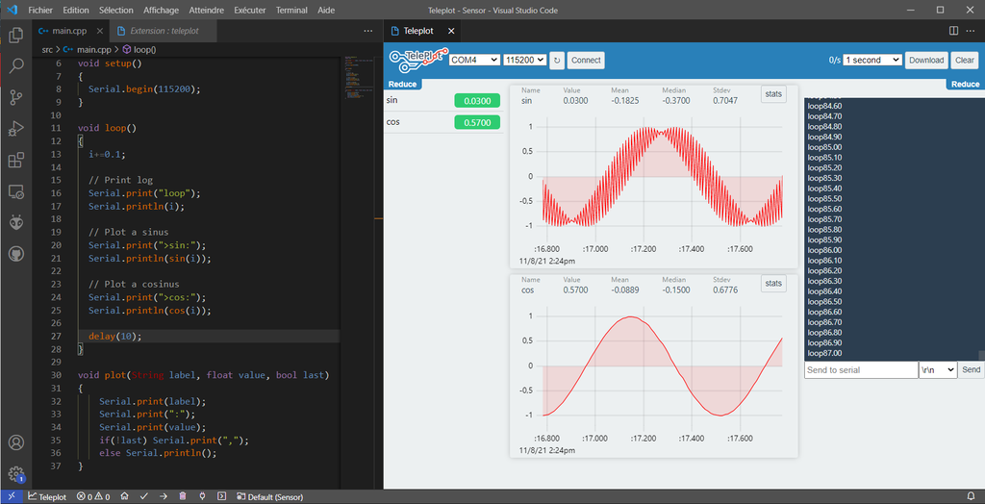Select 'loop87.00' log line
Viewport: 985px width, 504px height.
824,353
